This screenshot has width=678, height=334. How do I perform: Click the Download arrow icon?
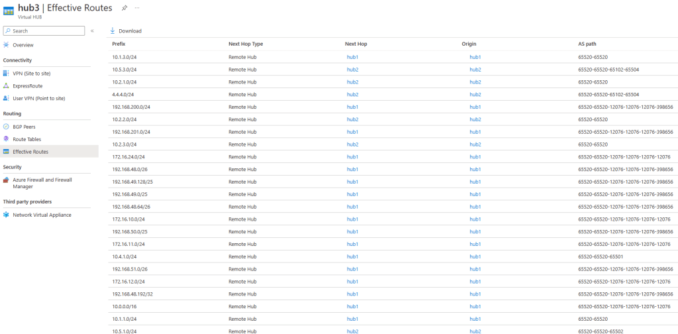pos(113,31)
